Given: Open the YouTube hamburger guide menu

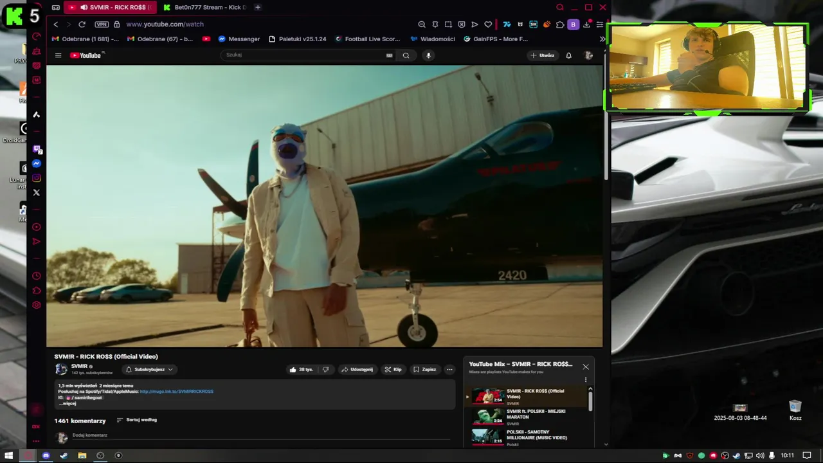Looking at the screenshot, I should pos(58,55).
